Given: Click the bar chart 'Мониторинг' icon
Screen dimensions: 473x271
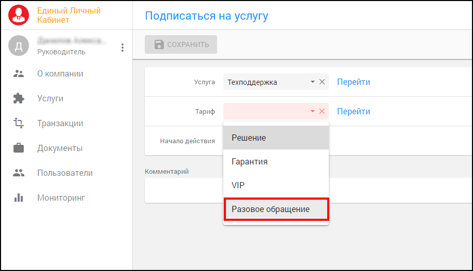Looking at the screenshot, I should pyautogui.click(x=19, y=198).
